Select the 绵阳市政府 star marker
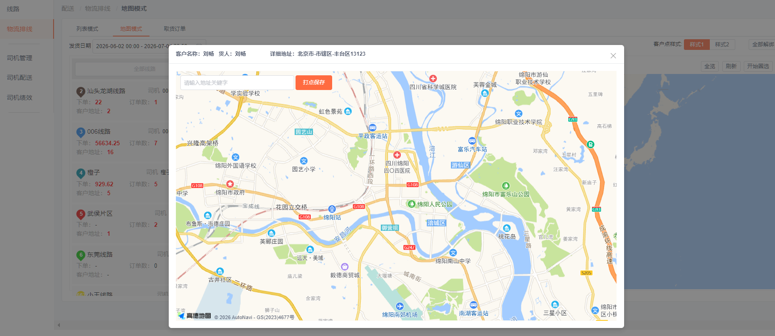 click(x=230, y=184)
